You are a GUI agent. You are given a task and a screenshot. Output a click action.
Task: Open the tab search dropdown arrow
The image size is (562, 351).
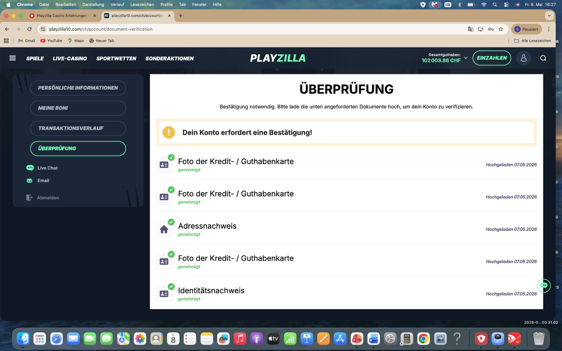click(x=549, y=16)
